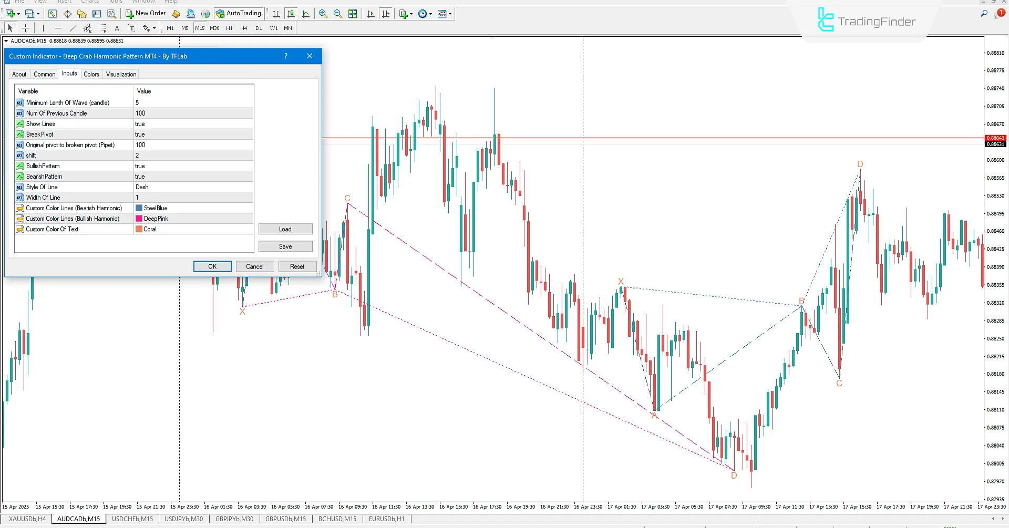Activate the Zoom In tool
Viewport: 1009px width, 528px height.
323,14
